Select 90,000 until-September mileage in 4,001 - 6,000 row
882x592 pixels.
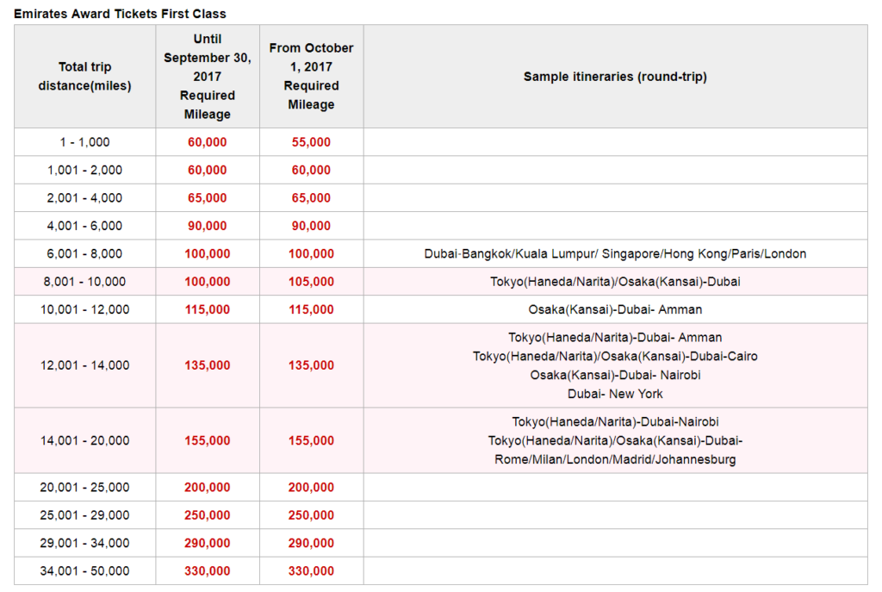(208, 226)
